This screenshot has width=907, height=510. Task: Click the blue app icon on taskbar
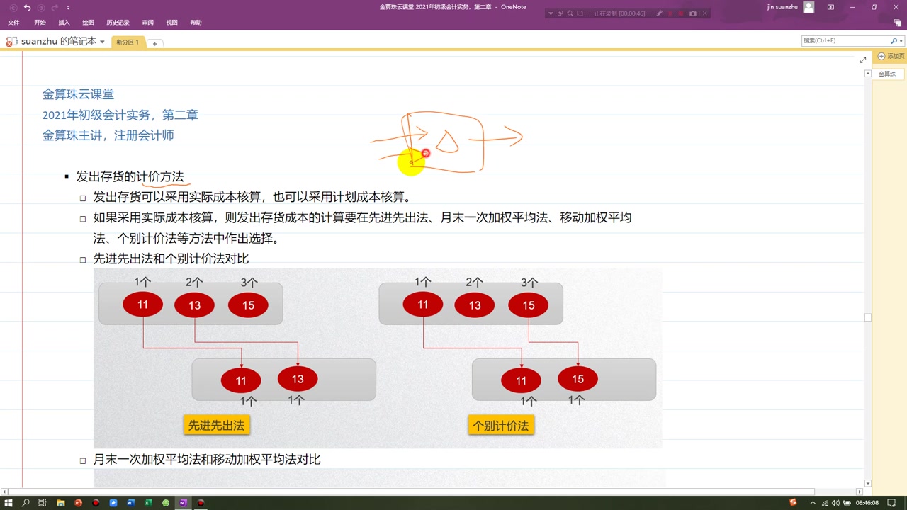coord(113,503)
